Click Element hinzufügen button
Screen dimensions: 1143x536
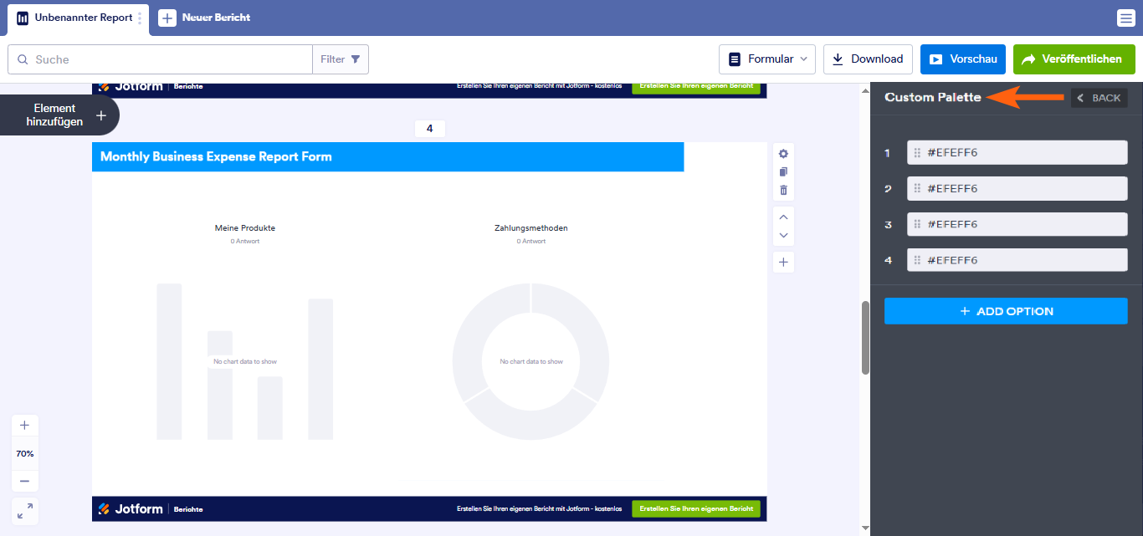59,115
